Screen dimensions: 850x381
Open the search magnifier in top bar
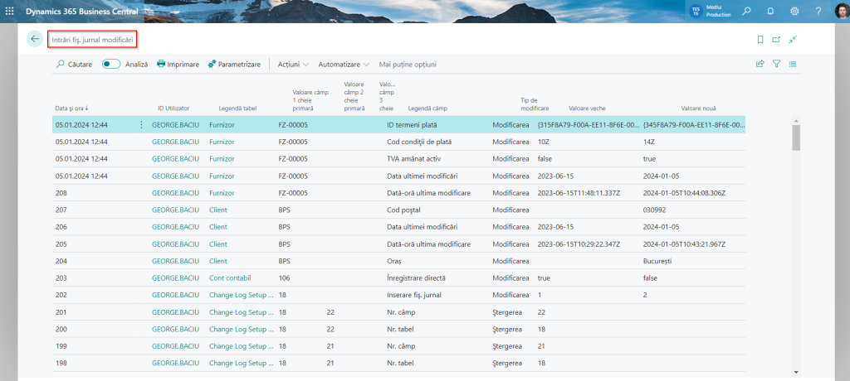pos(747,11)
